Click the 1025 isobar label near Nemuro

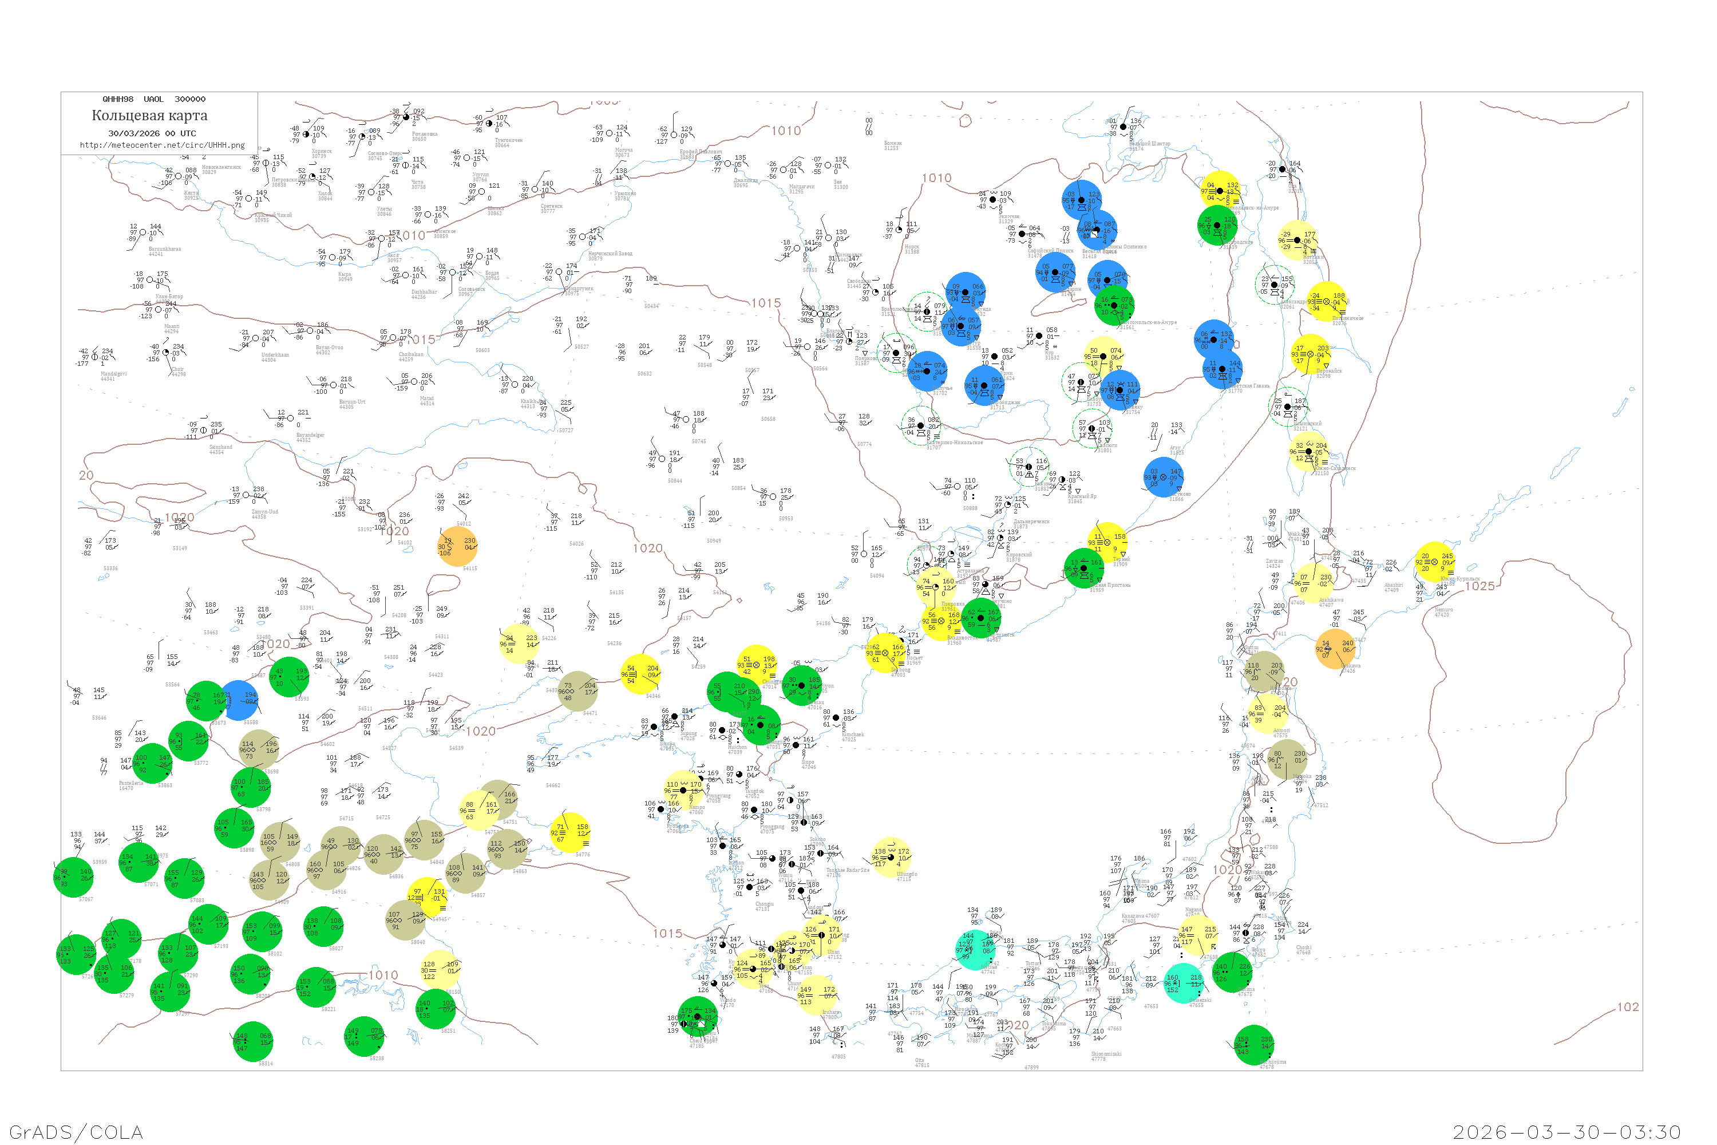1479,586
